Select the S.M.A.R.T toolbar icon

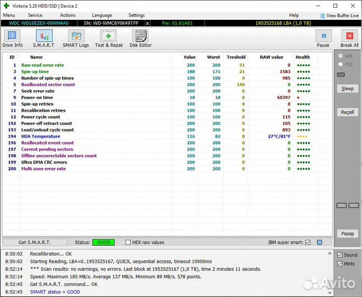point(43,38)
